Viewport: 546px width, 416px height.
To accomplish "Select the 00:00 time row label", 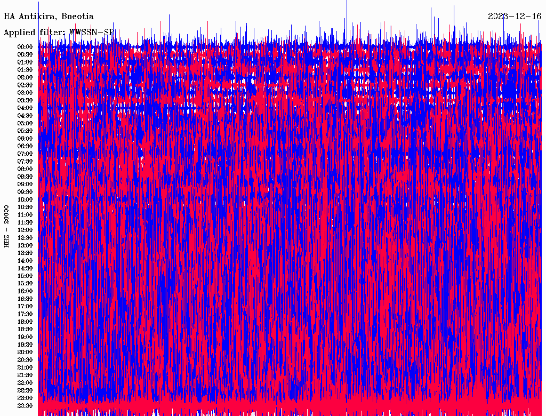I will (25, 47).
